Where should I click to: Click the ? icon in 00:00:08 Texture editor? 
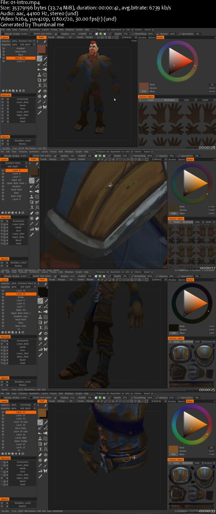point(140,100)
